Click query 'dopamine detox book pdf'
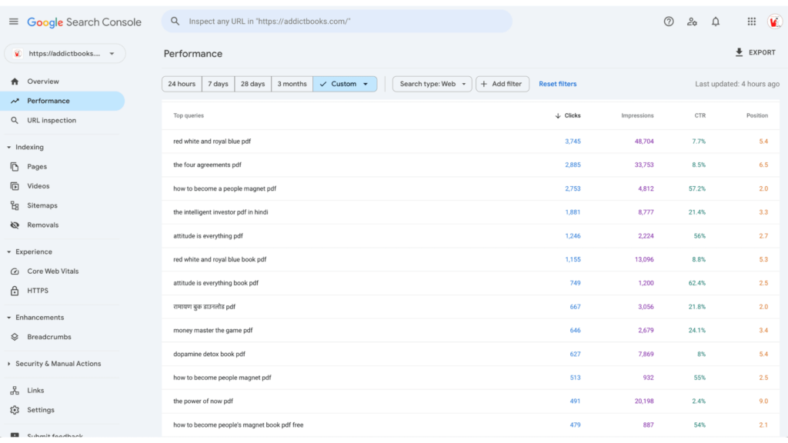The image size is (788, 443). tap(209, 354)
